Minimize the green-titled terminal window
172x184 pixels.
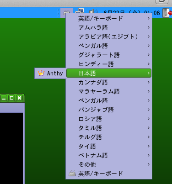pyautogui.click(x=4, y=98)
